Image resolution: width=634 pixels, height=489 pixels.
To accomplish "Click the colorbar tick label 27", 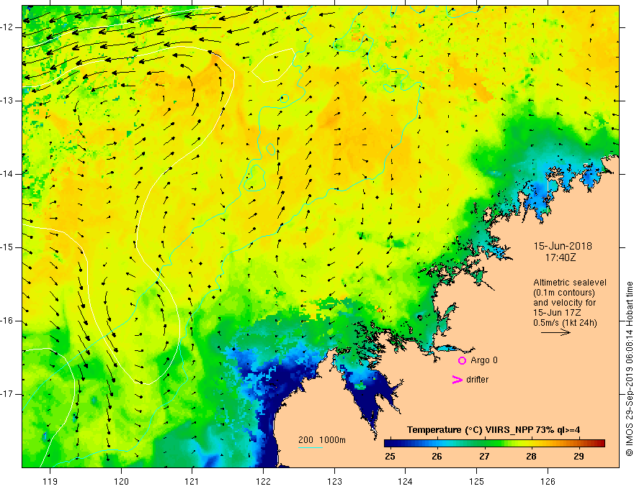I will point(484,457).
